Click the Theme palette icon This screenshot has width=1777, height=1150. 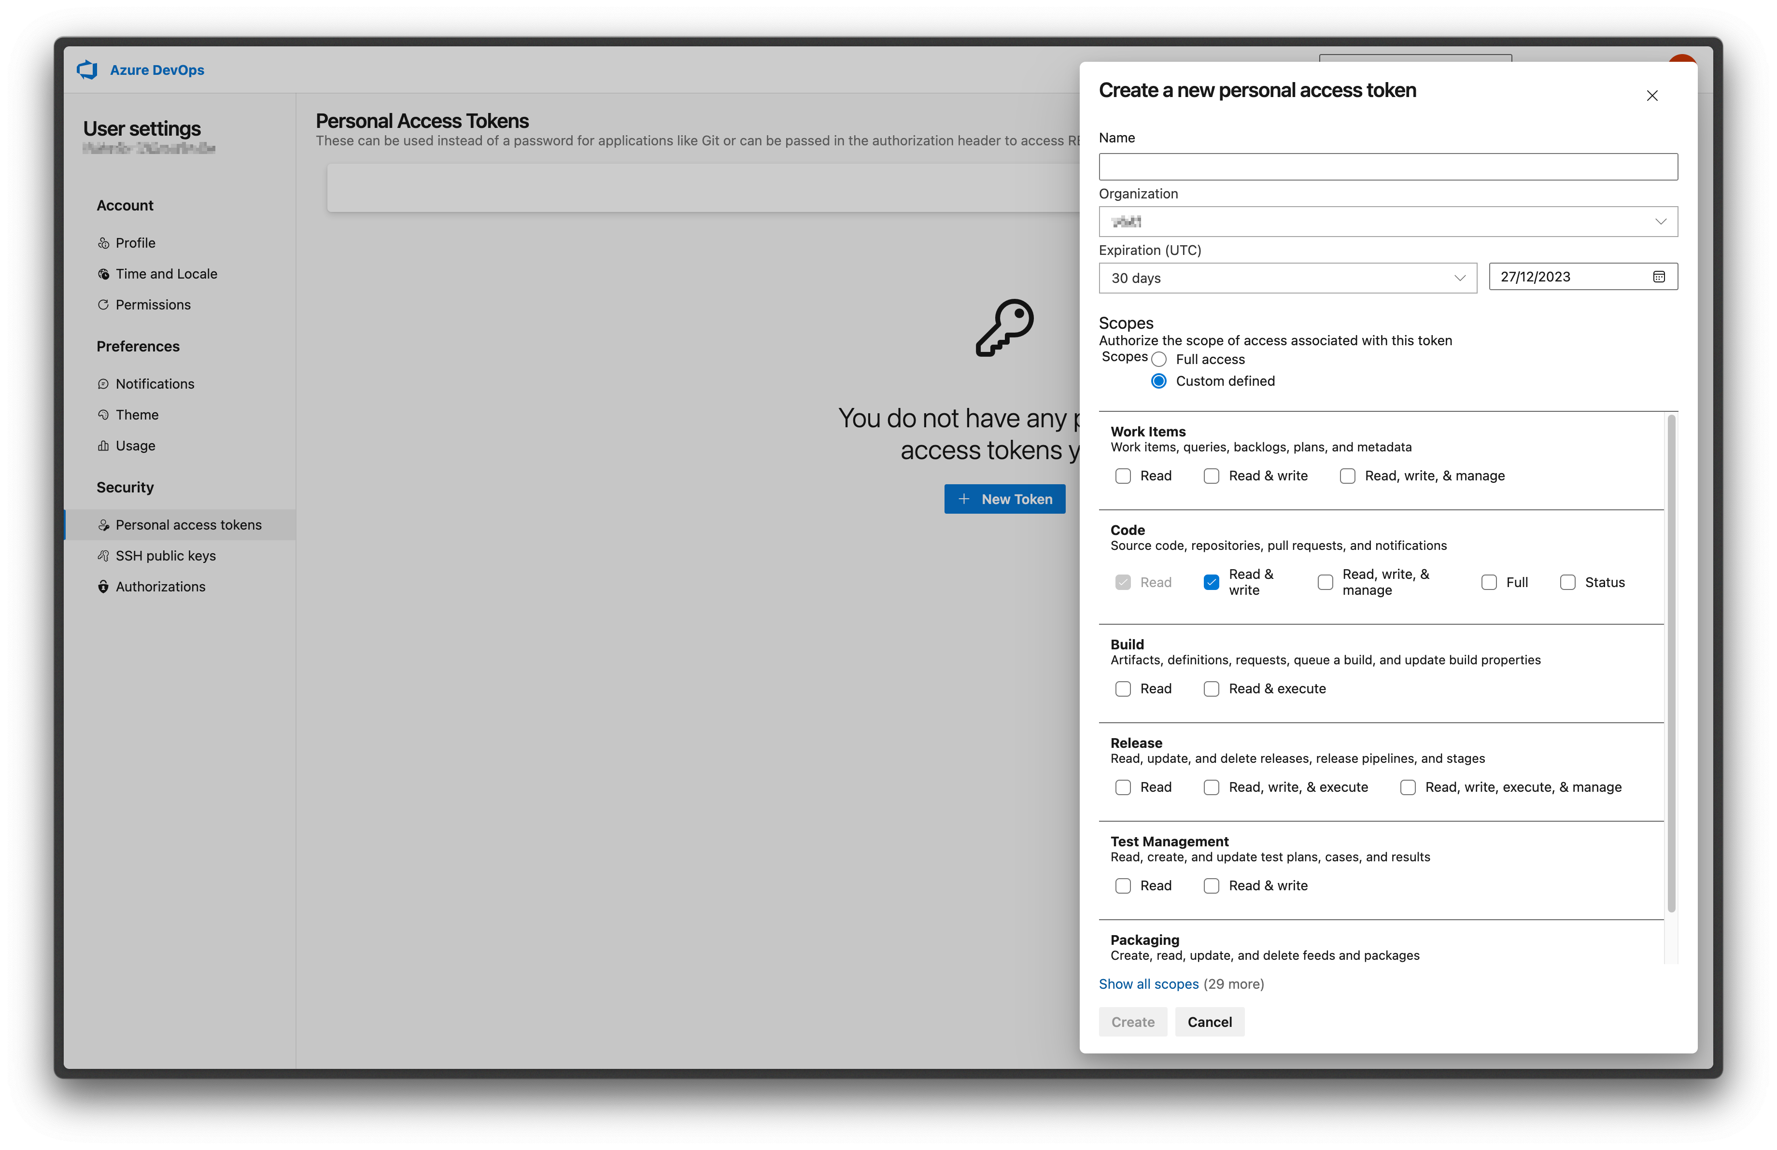click(x=104, y=414)
